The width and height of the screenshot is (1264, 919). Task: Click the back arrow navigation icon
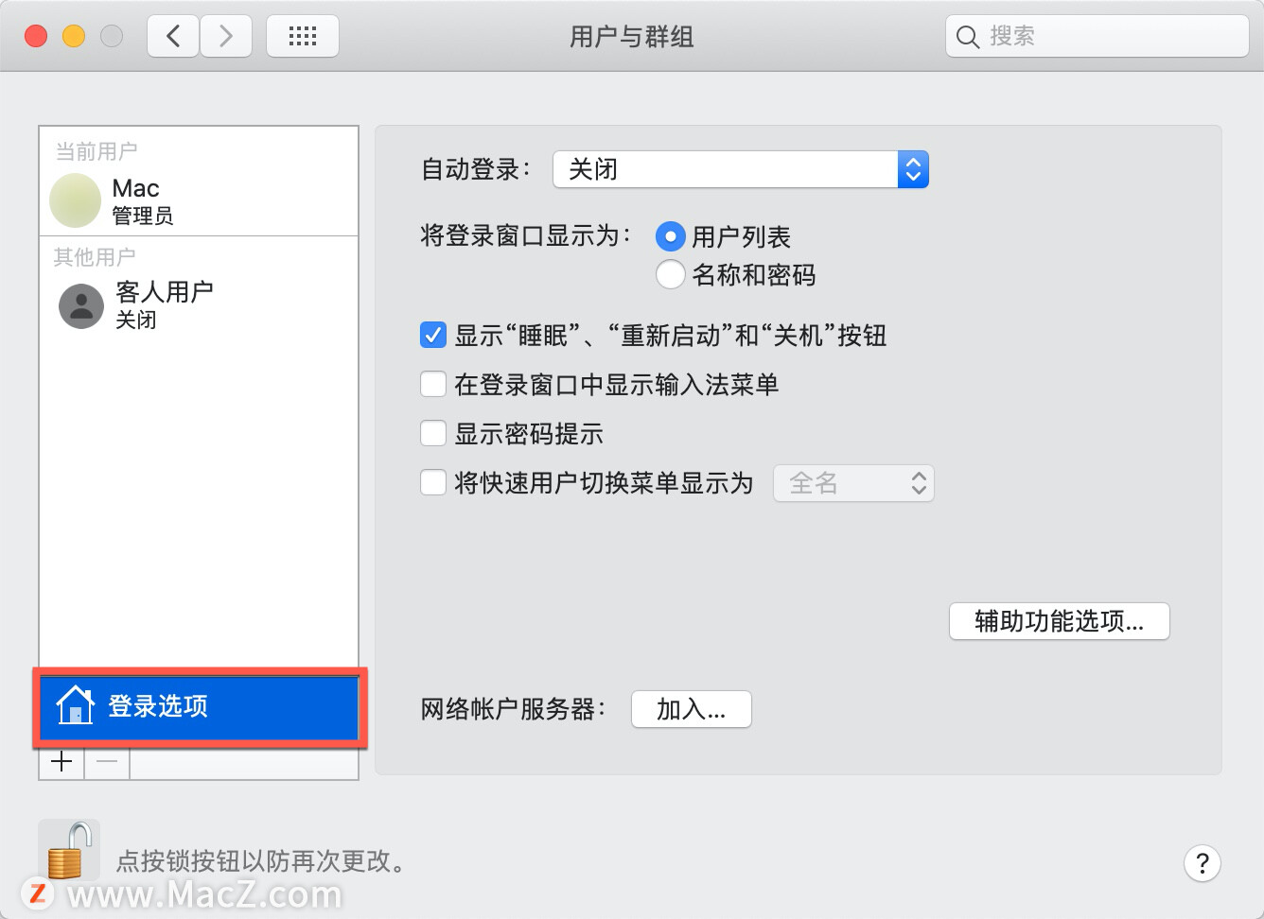point(172,35)
